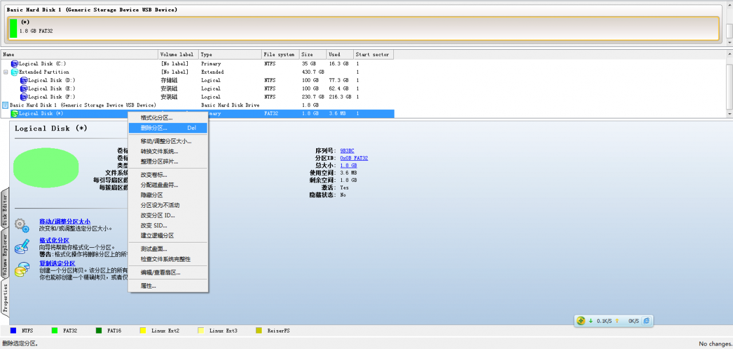Click the blue browser icon in network widget
Image resolution: width=733 pixels, height=349 pixels.
(647, 321)
